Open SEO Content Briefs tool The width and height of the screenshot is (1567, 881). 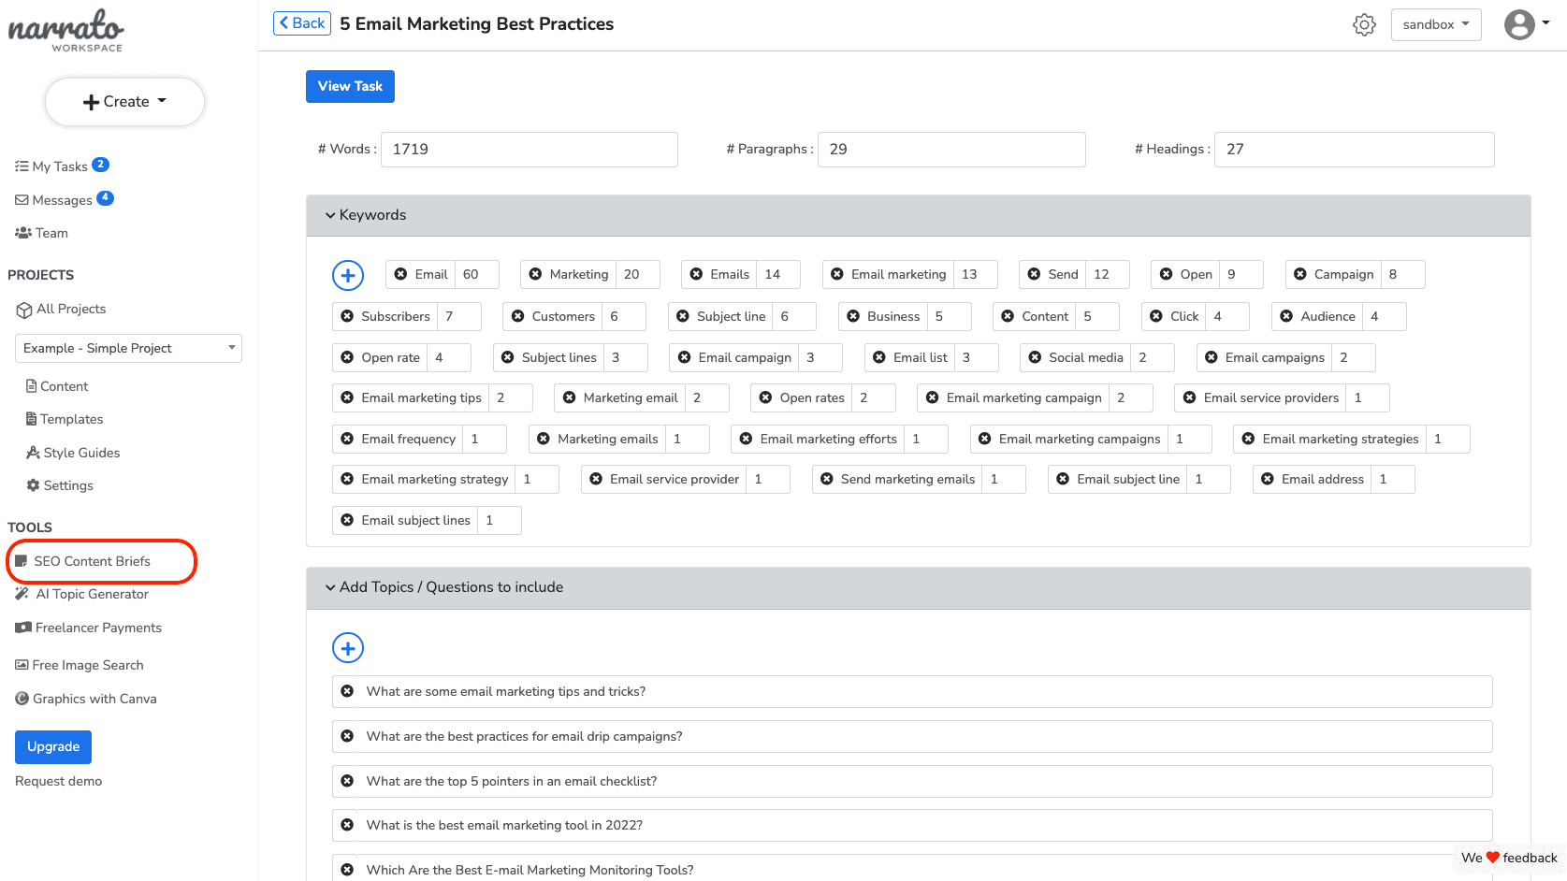92,561
